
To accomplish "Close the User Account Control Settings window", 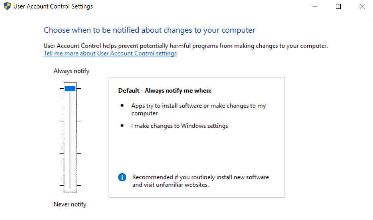I will (362, 6).
